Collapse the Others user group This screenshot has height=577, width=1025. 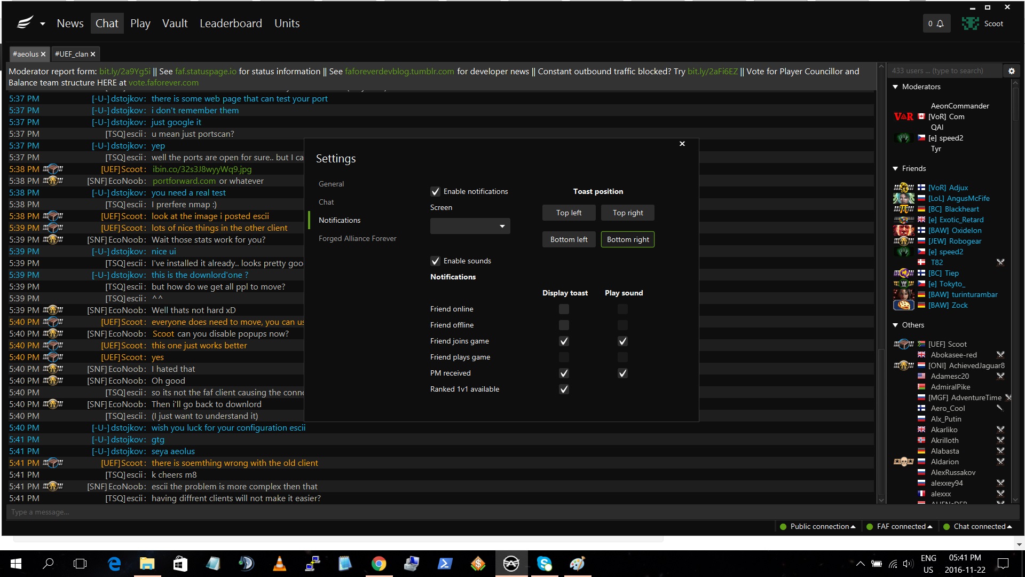895,325
